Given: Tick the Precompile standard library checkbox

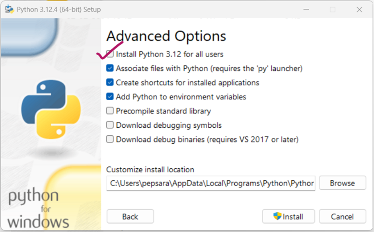Looking at the screenshot, I should [110, 111].
